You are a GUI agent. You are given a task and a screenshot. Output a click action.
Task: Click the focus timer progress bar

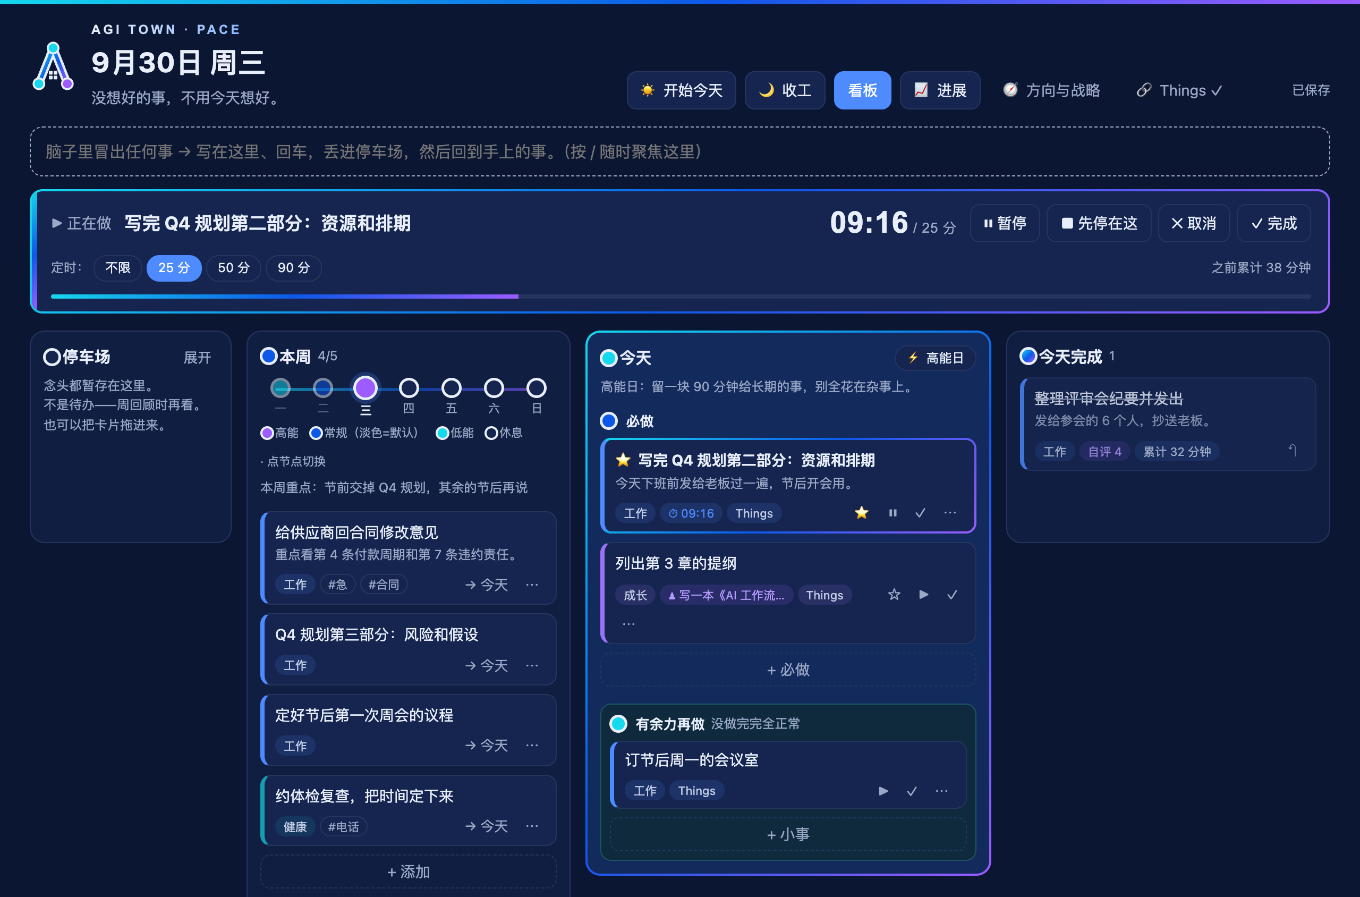pos(681,297)
